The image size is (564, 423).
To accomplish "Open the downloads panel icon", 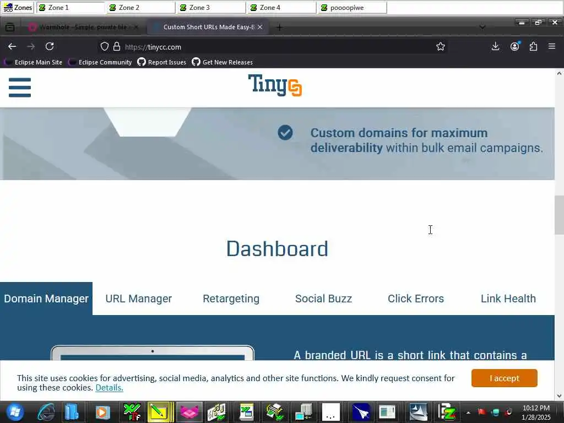I will coord(495,46).
